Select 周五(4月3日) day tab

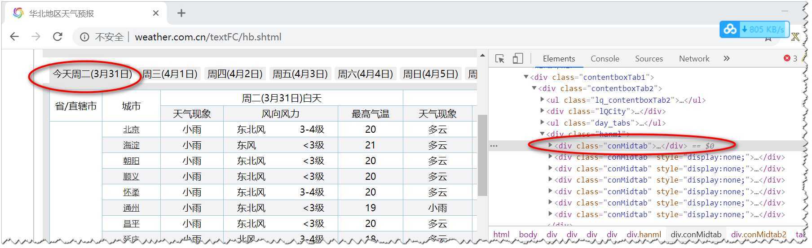(x=300, y=74)
